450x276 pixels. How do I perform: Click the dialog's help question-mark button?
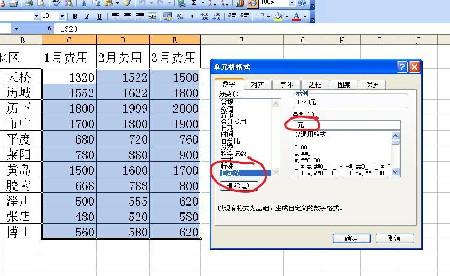(402, 67)
